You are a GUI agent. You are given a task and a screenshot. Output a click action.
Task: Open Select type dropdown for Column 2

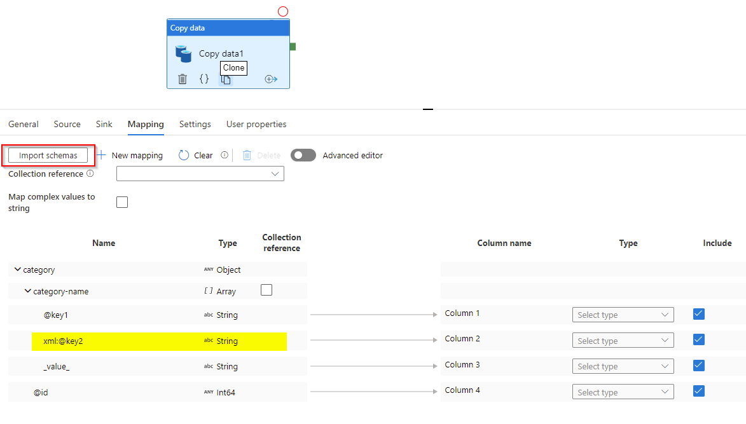(623, 339)
